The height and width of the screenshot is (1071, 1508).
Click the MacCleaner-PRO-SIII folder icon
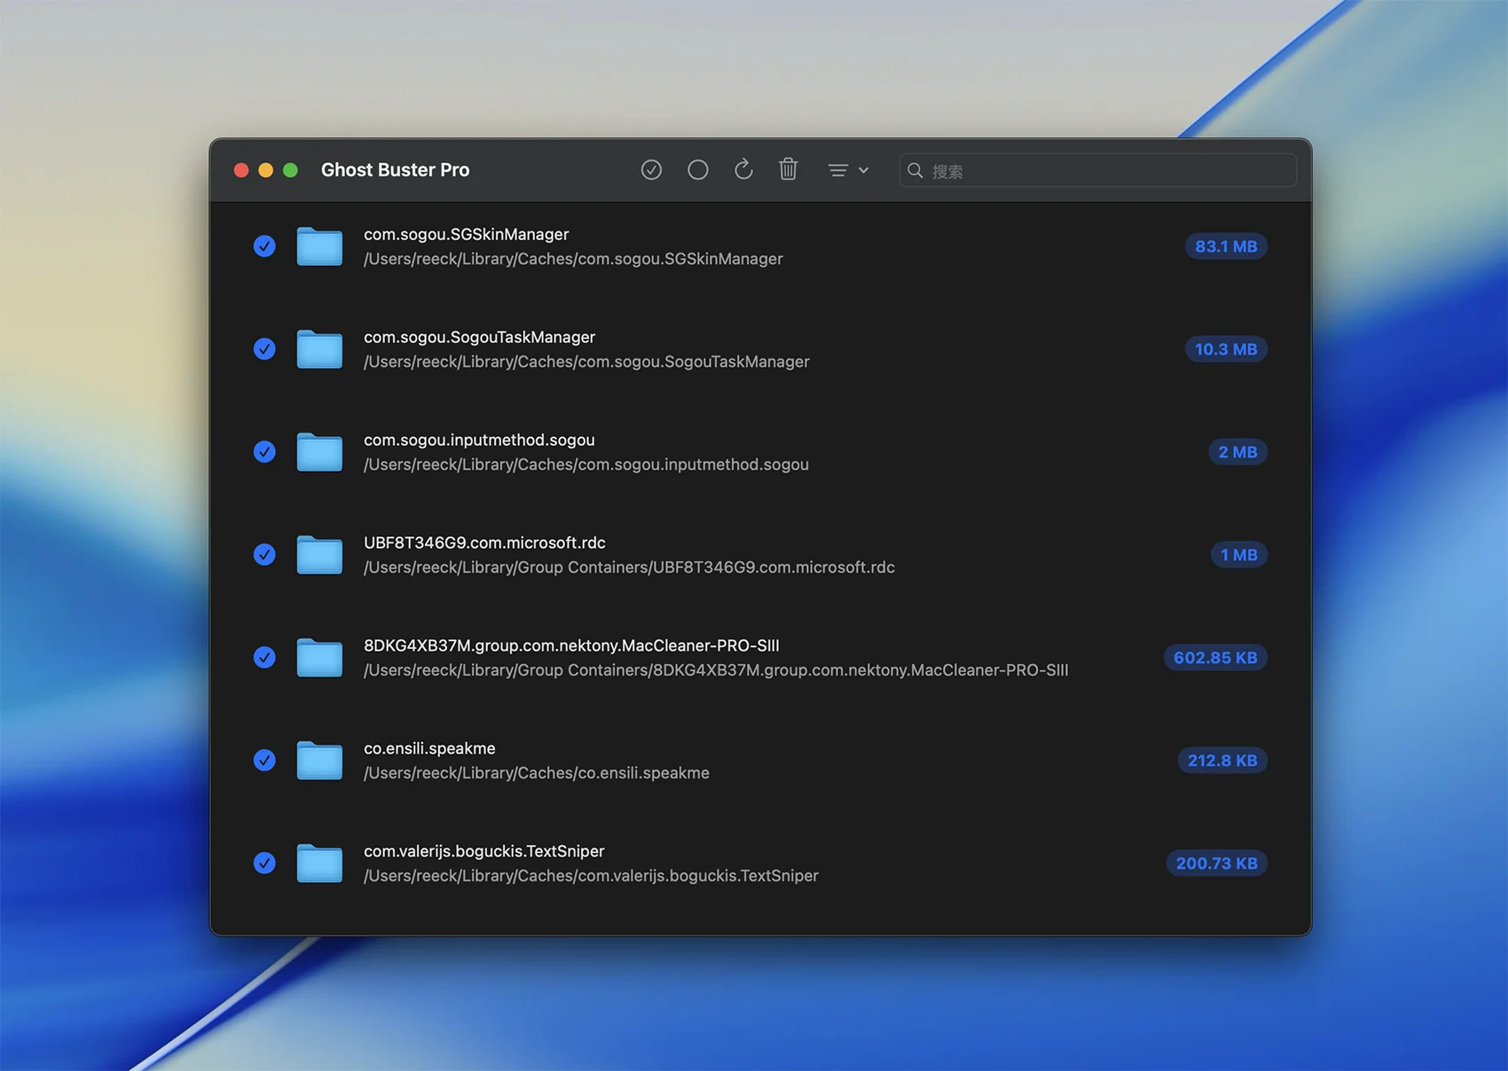[319, 658]
